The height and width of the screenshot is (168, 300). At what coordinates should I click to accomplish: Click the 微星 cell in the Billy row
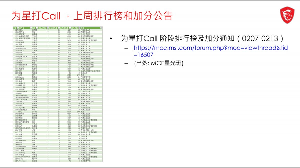tap(82, 112)
